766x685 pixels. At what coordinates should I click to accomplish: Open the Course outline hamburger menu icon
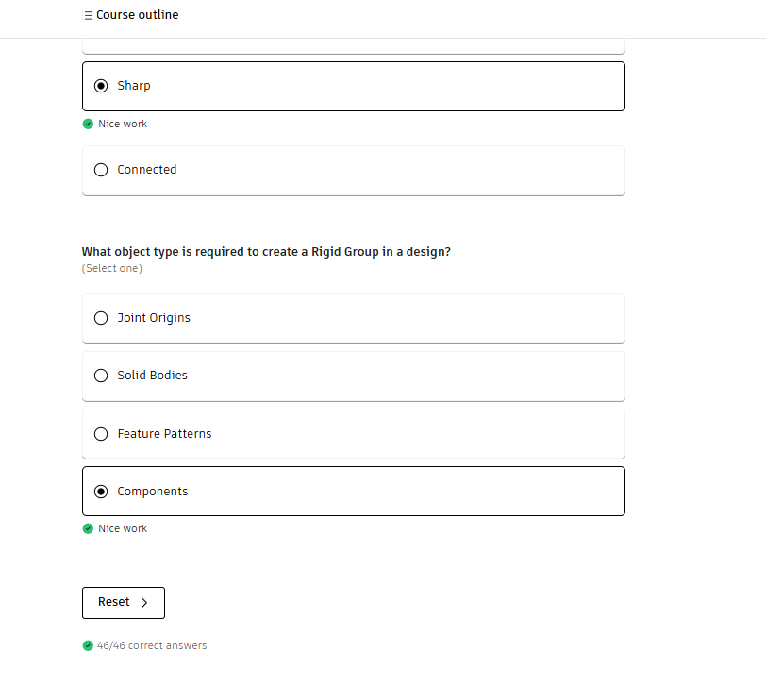tap(88, 16)
